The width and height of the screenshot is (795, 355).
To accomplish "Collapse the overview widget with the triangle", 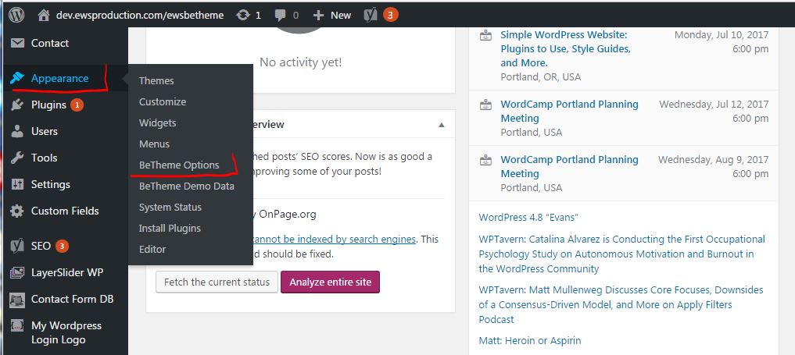I will click(442, 125).
